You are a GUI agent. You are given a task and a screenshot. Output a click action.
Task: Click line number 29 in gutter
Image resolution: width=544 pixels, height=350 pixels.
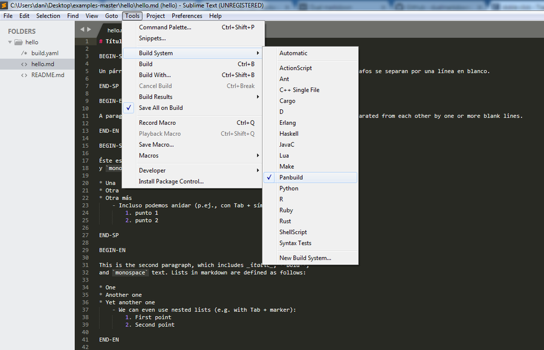point(85,250)
